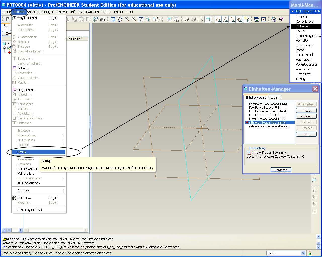Click the Reorient view toolbar icon
The height and width of the screenshot is (257, 322).
[x=148, y=19]
